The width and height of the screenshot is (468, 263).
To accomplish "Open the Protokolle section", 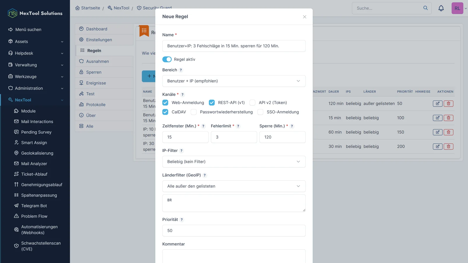I will pos(104,105).
